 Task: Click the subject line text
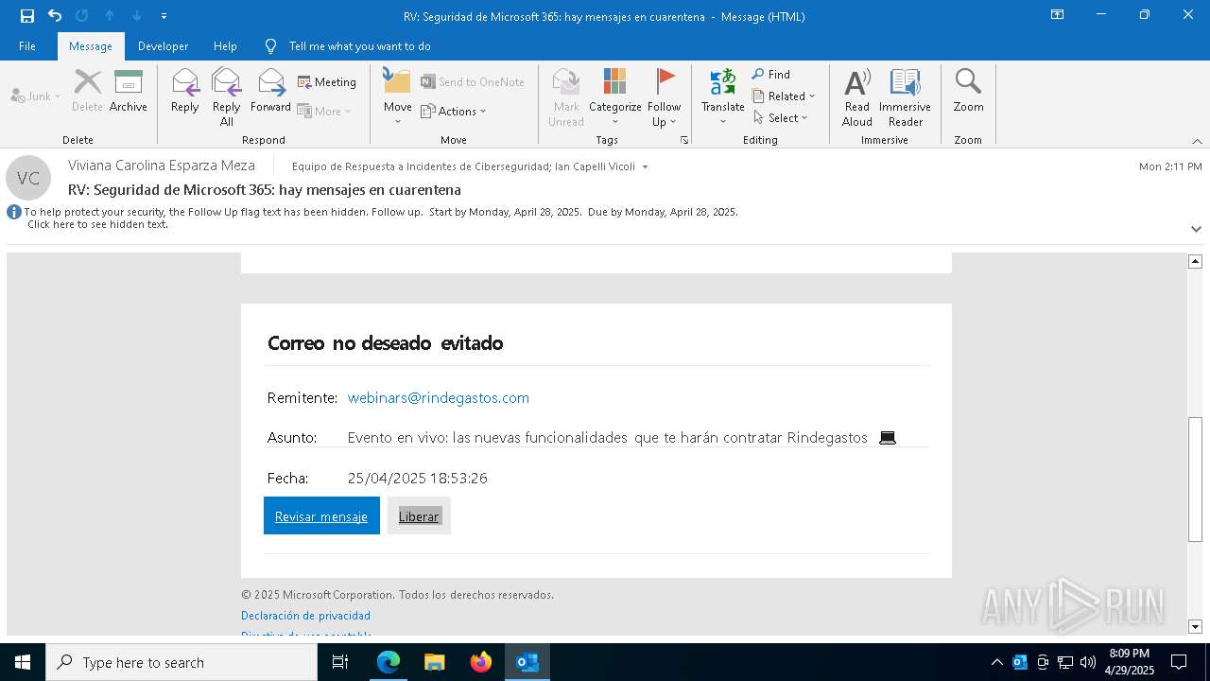click(265, 190)
